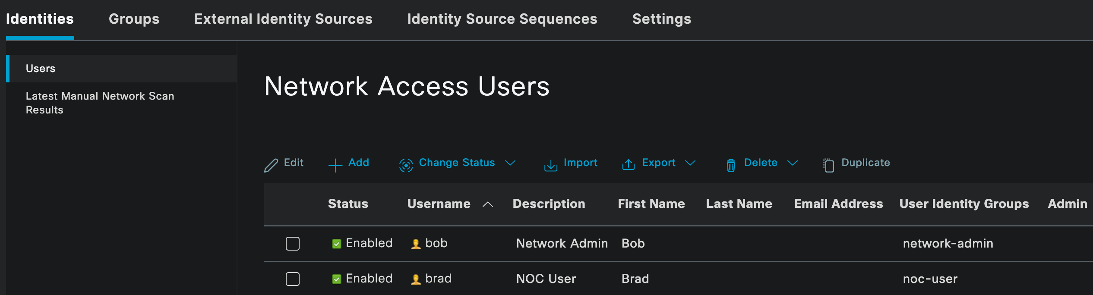Tick the checkbox for user brad
Screen dimensions: 1093x295
click(x=293, y=279)
